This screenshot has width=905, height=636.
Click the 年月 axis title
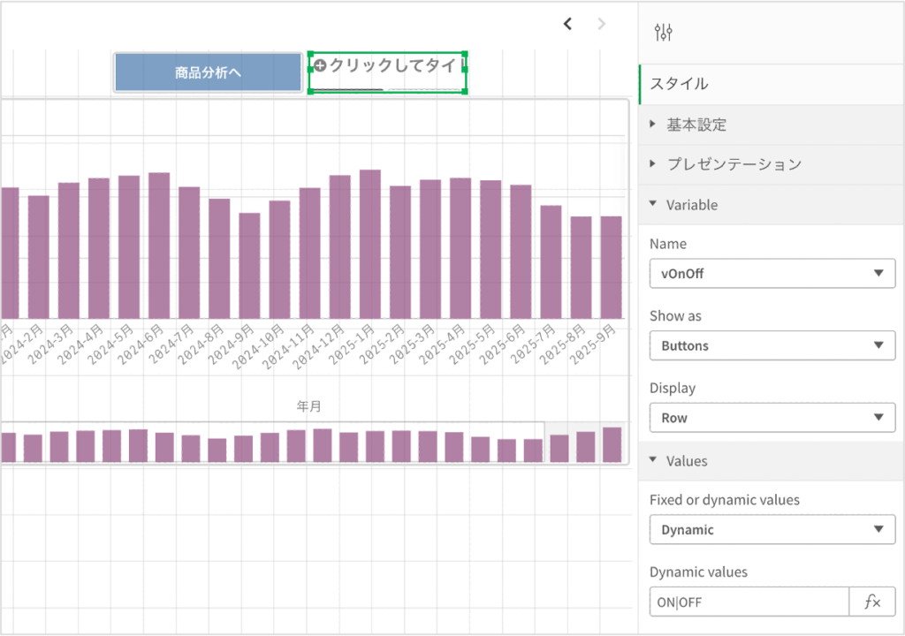[309, 406]
